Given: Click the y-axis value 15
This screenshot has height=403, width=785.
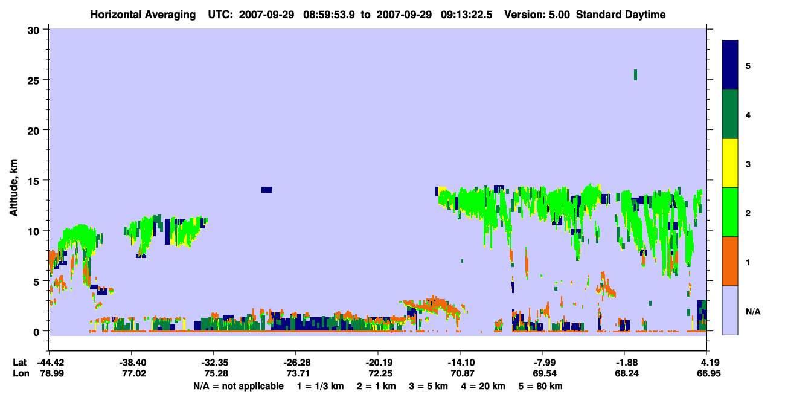Looking at the screenshot, I should (x=35, y=181).
